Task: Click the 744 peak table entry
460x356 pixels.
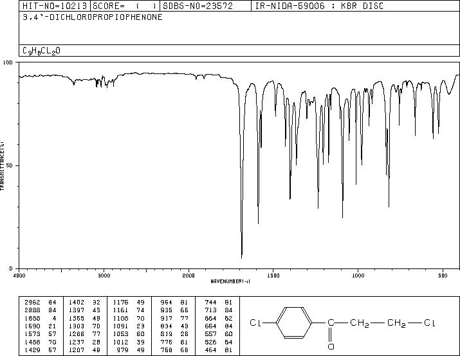Action: [219, 303]
